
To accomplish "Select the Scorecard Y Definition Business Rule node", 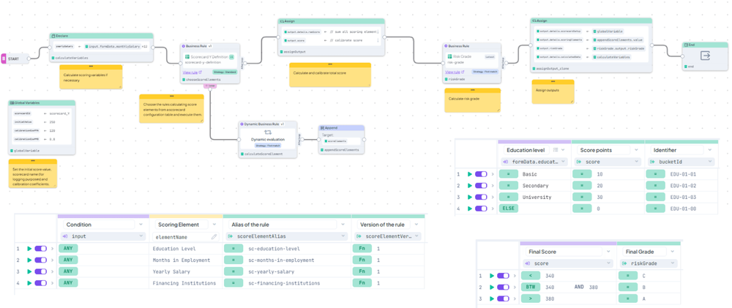I will click(210, 64).
